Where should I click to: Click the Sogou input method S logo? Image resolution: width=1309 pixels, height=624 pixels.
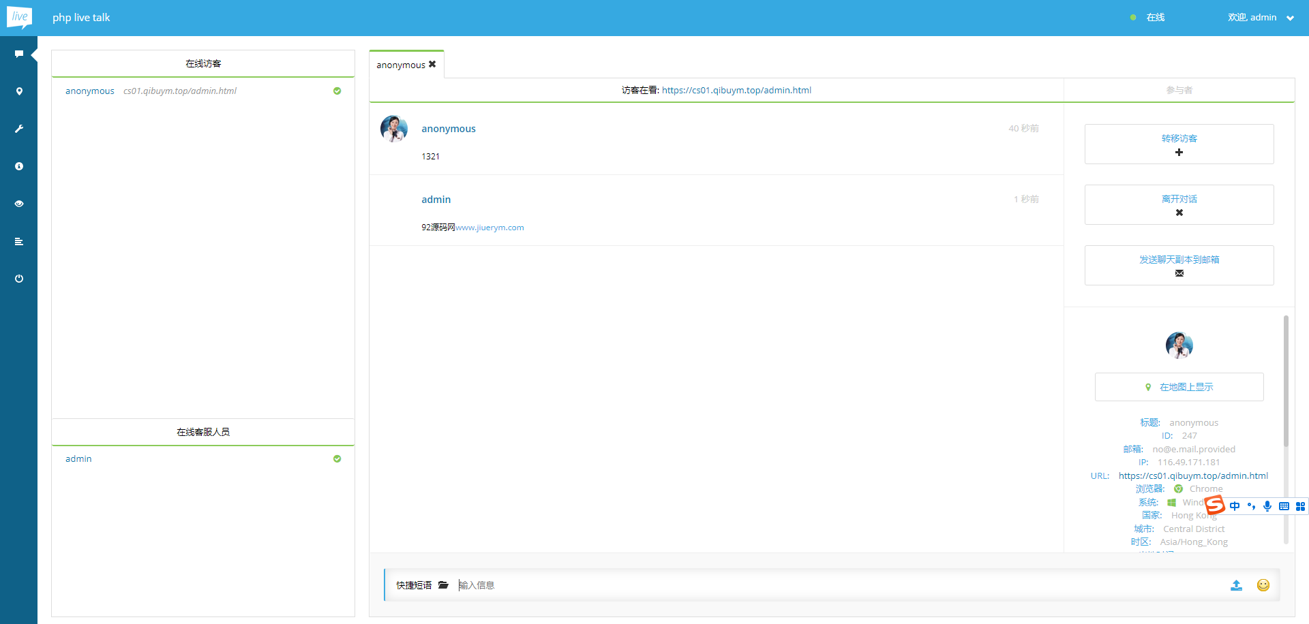pos(1215,505)
